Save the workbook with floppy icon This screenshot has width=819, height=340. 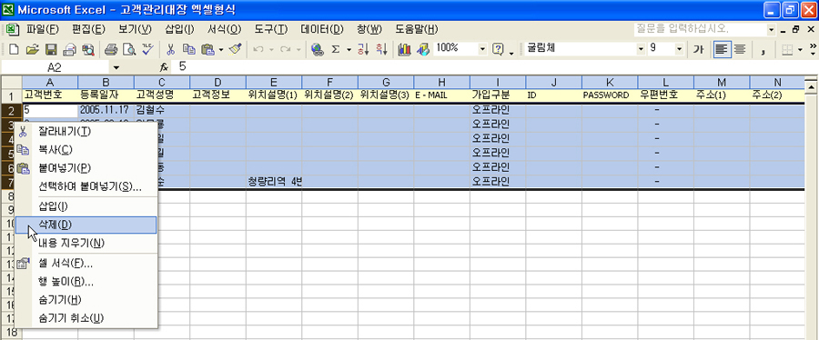pyautogui.click(x=51, y=49)
